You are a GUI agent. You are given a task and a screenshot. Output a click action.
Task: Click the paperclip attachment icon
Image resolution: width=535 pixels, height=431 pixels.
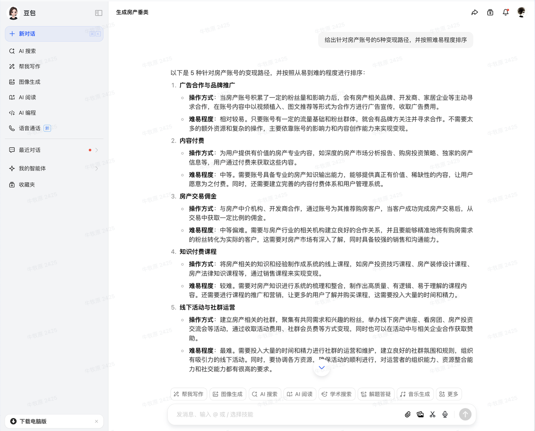tap(408, 414)
